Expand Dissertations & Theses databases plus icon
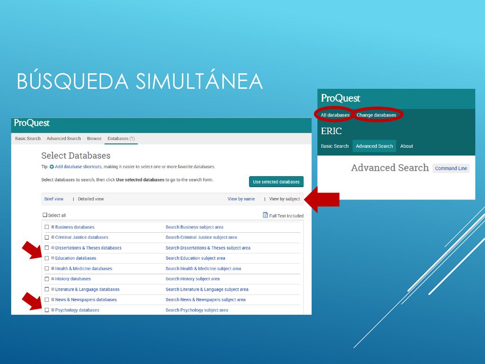 (53, 247)
